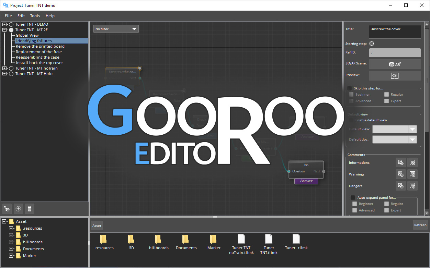Click the Next port of the No node
Viewport: 430px width, 268px height.
[x=324, y=171]
